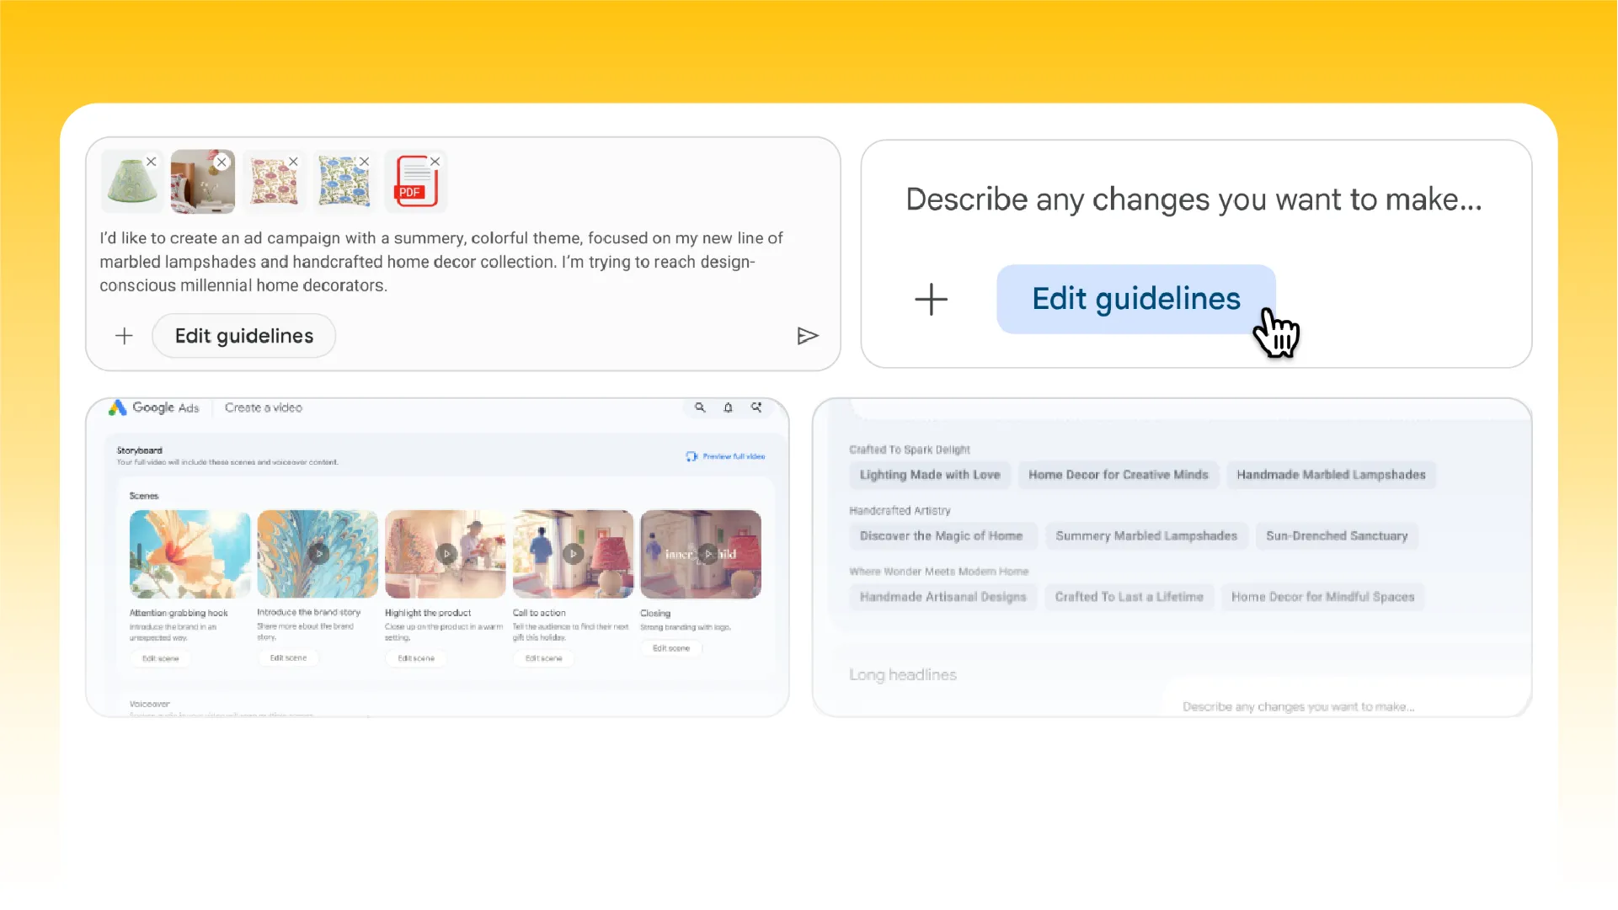Select Handmade Artisanal Designs chip
Viewport: 1618px width, 910px height.
coord(943,597)
